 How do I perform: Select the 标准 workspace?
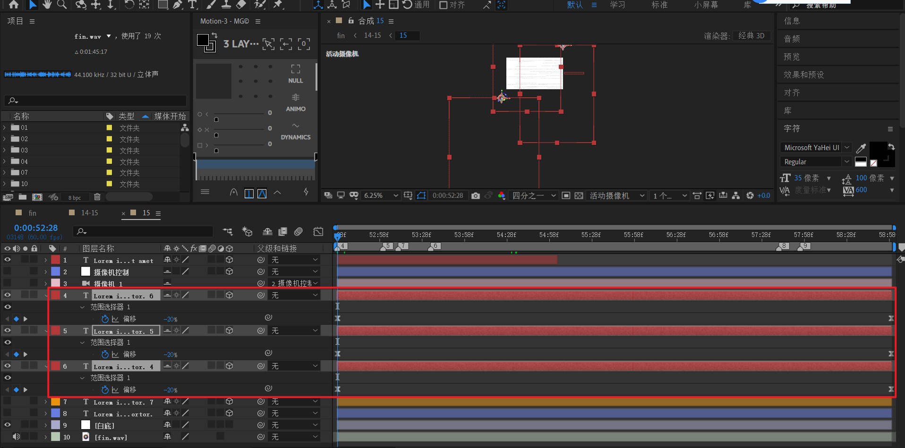click(659, 5)
